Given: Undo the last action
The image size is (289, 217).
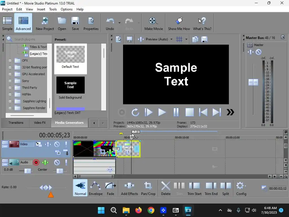Looking at the screenshot, I should (110, 23).
